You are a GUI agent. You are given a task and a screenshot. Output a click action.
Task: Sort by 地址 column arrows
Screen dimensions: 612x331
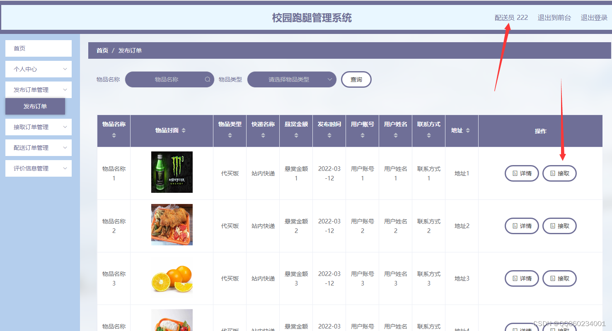click(468, 130)
